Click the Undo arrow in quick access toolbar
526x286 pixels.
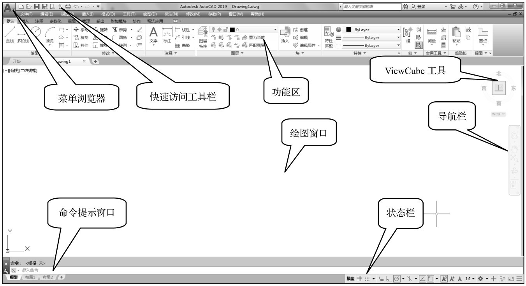pos(76,6)
